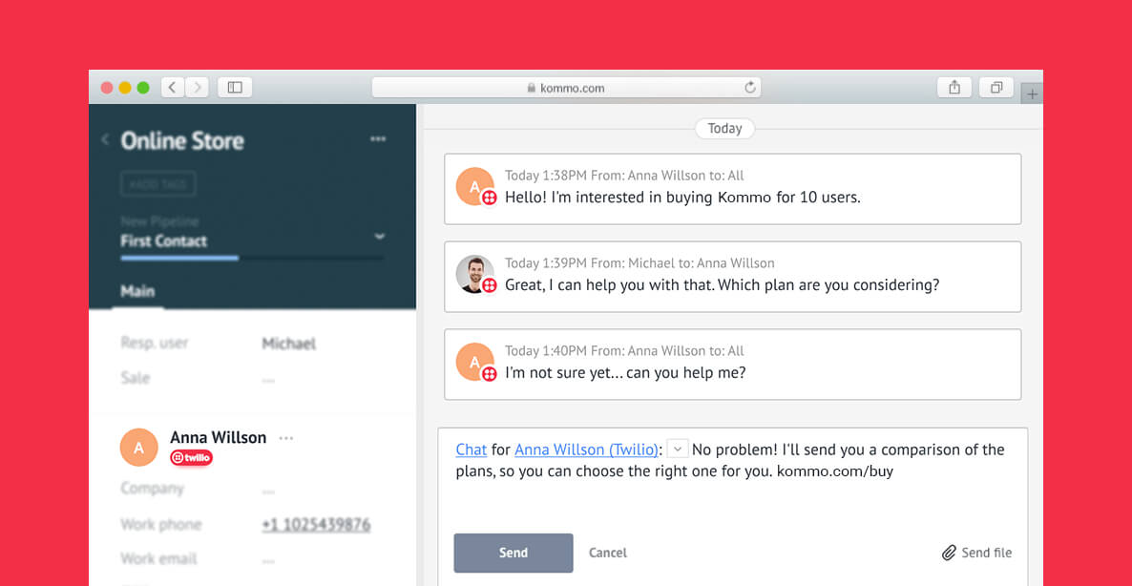The width and height of the screenshot is (1132, 586).
Task: Send the drafted chat message
Action: click(x=513, y=553)
